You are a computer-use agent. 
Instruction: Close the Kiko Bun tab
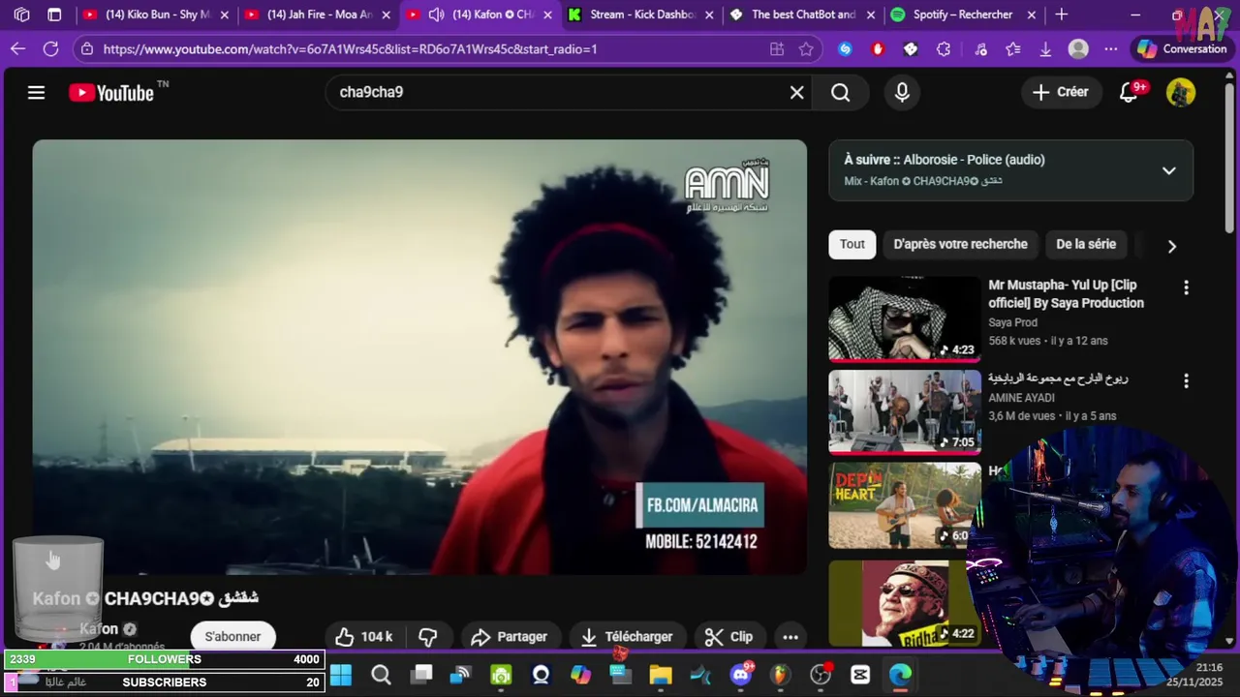click(224, 15)
